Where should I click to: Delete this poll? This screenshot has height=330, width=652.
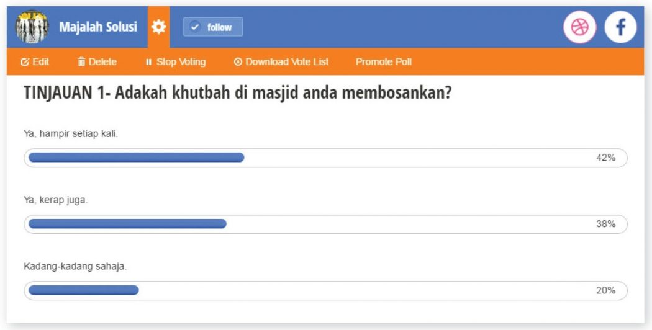click(x=97, y=62)
